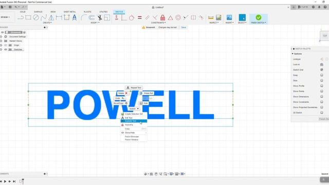Screen dimensions: 329x185
Task: Toggle the 3D Sketch checkbox
Action: click(x=321, y=113)
